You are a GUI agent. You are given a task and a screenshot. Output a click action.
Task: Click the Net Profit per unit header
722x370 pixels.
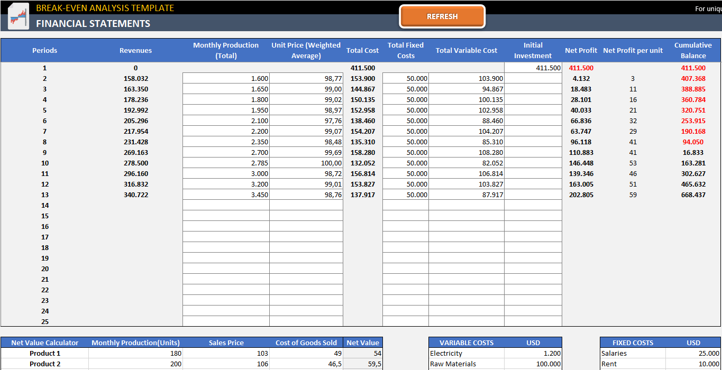point(633,51)
